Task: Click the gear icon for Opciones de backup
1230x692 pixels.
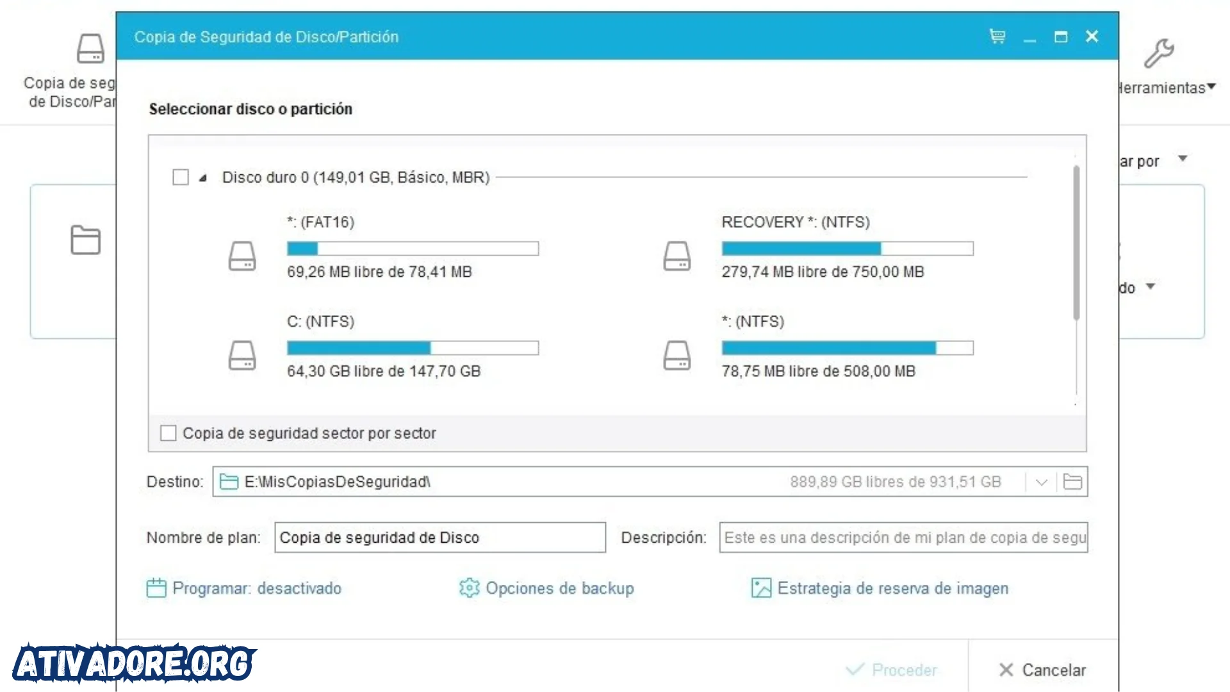Action: [x=469, y=588]
